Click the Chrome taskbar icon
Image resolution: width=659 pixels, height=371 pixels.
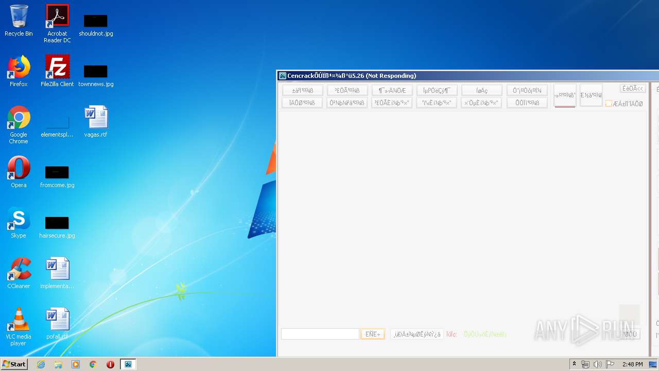(93, 364)
